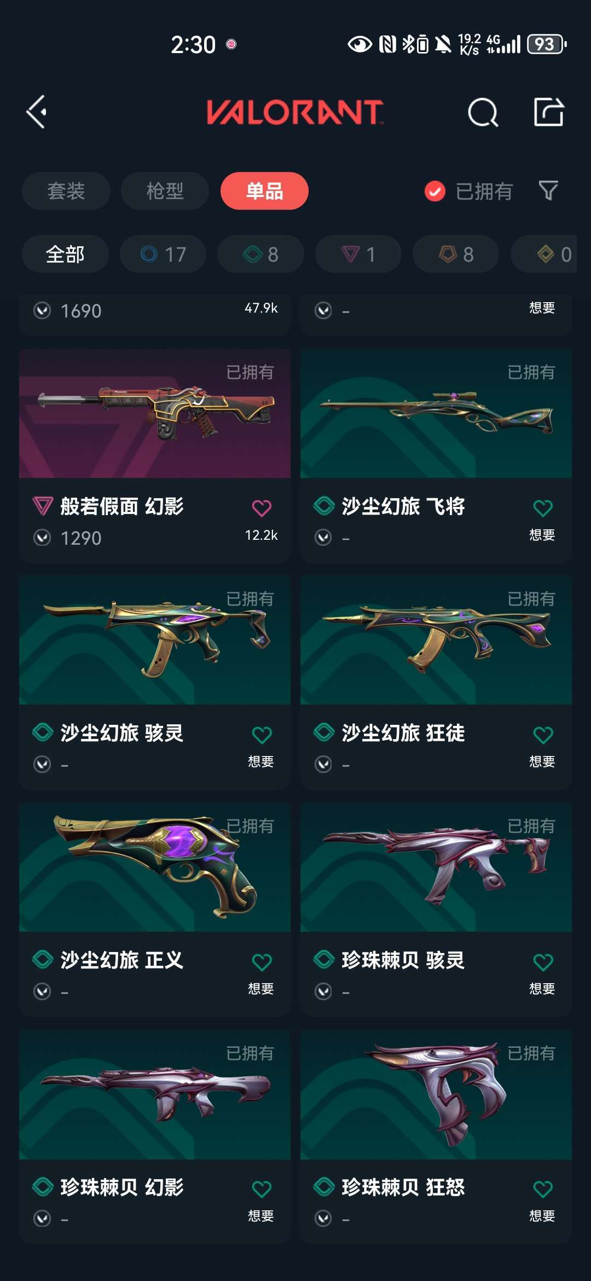Open the filter funnel icon
Screen dimensions: 591x1281
pyautogui.click(x=548, y=191)
